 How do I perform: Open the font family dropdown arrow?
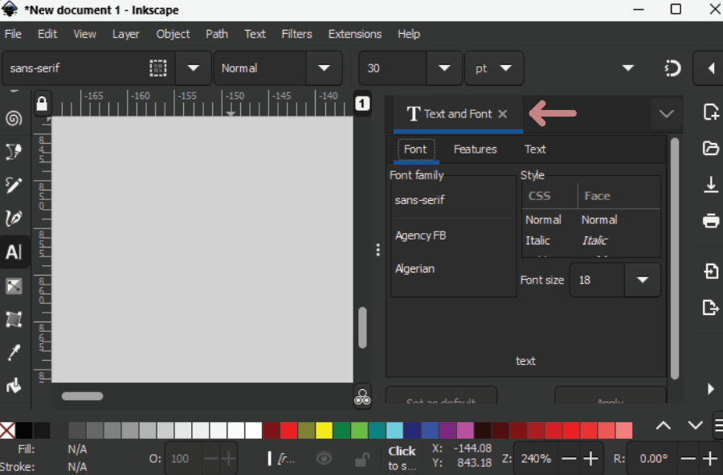point(193,68)
